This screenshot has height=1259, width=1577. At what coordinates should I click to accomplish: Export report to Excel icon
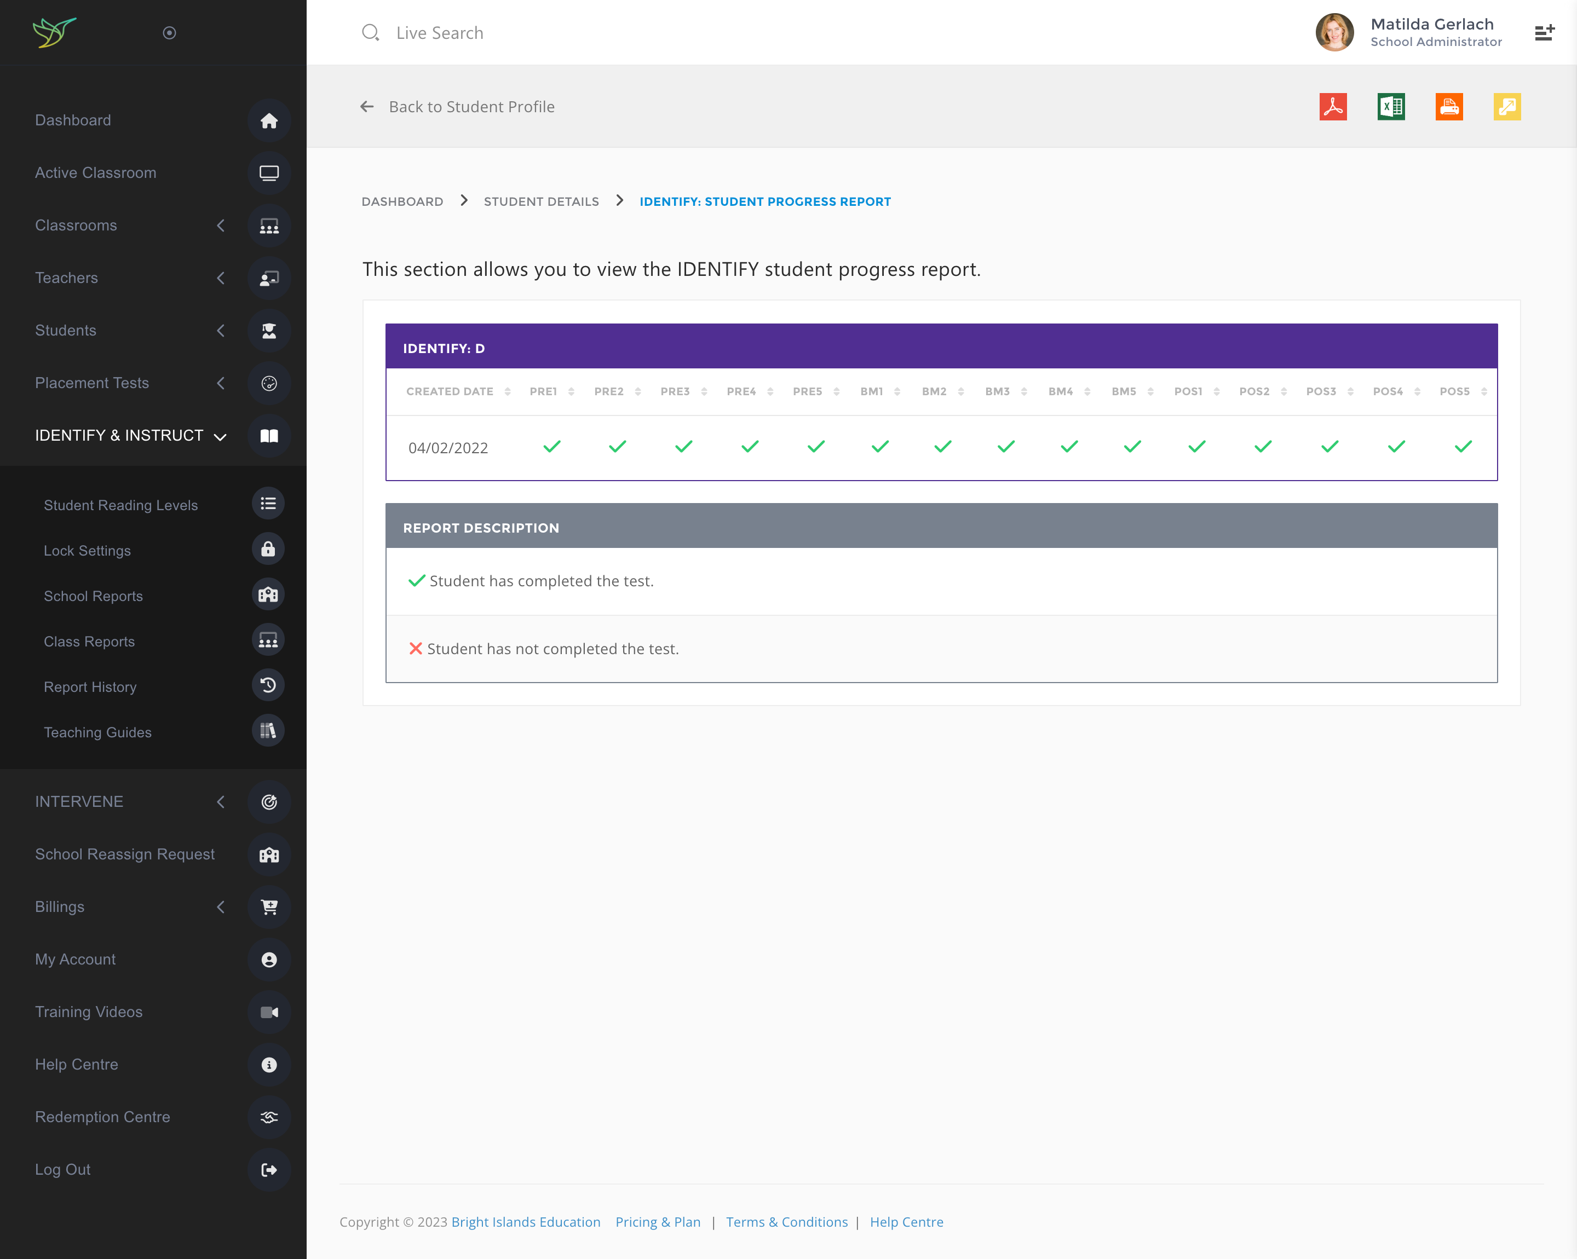click(1390, 107)
